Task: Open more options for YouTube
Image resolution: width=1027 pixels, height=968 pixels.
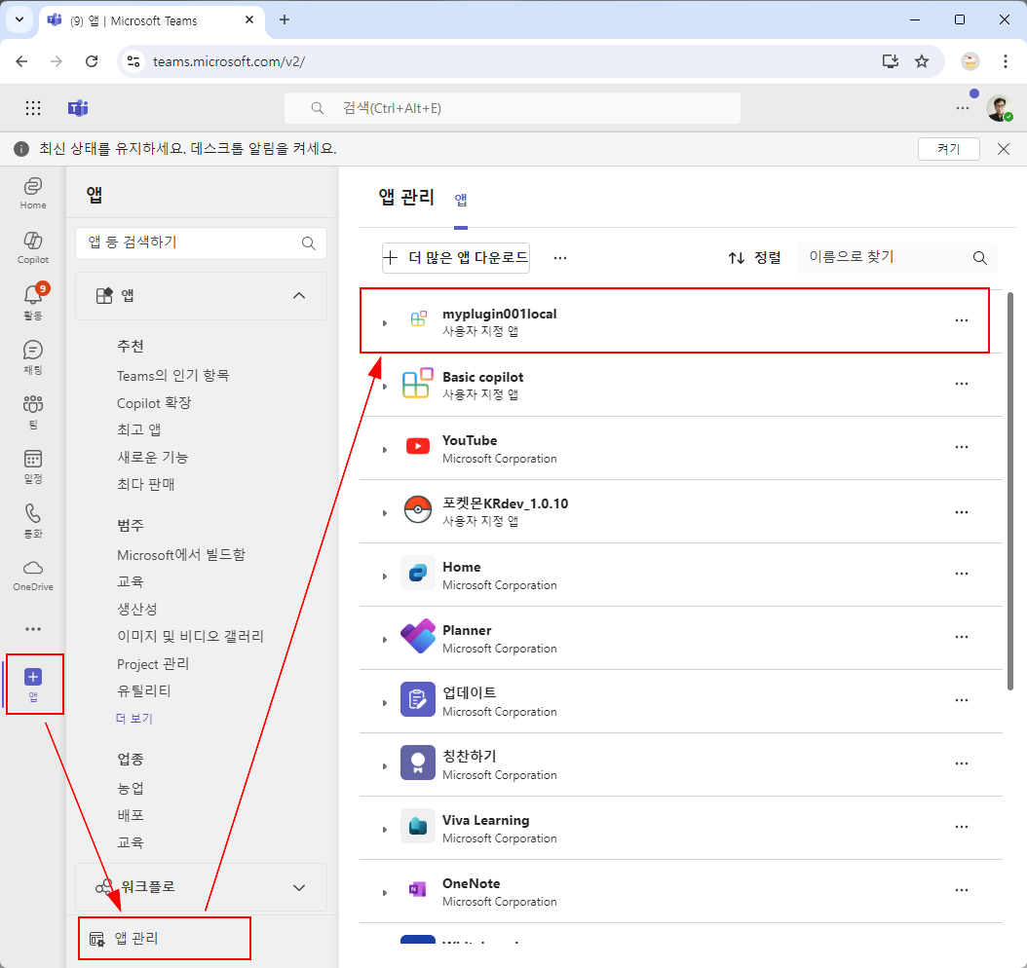Action: [962, 447]
